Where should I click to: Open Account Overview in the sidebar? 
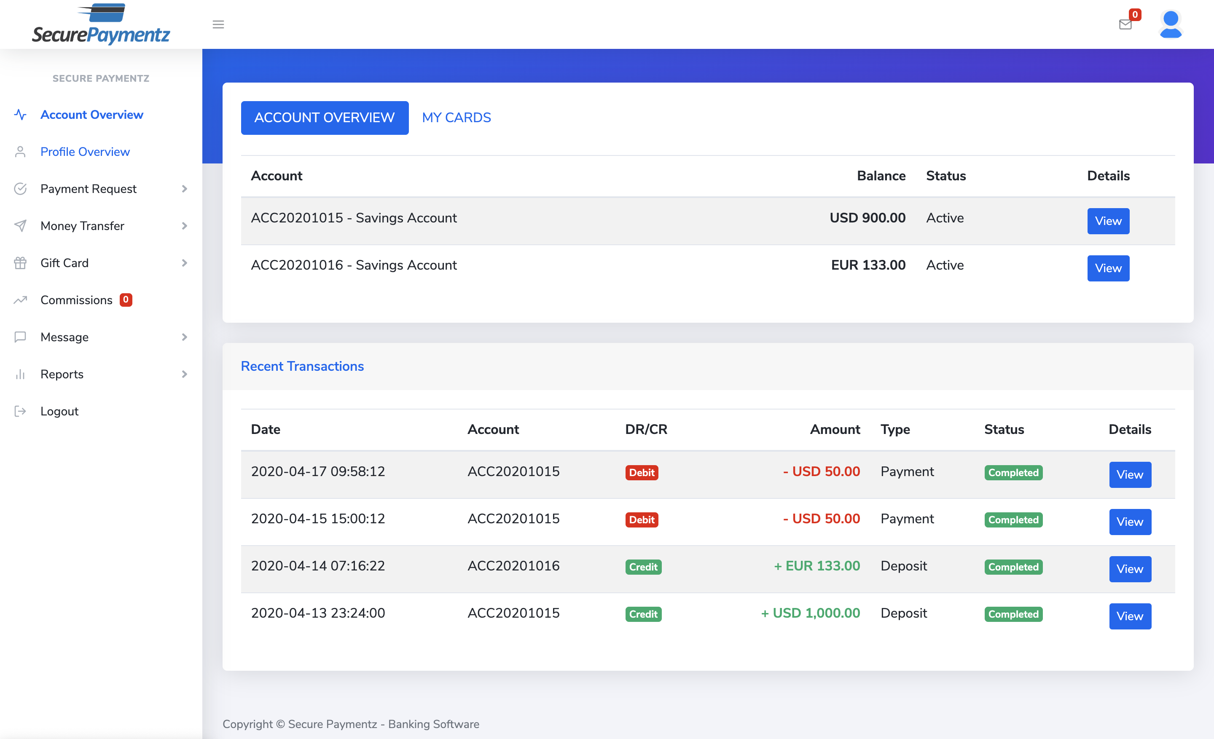[x=91, y=115]
